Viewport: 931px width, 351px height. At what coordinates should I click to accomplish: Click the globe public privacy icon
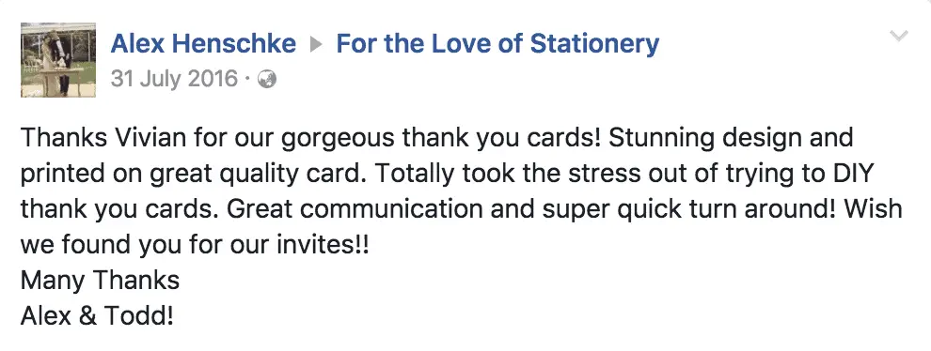click(x=267, y=79)
